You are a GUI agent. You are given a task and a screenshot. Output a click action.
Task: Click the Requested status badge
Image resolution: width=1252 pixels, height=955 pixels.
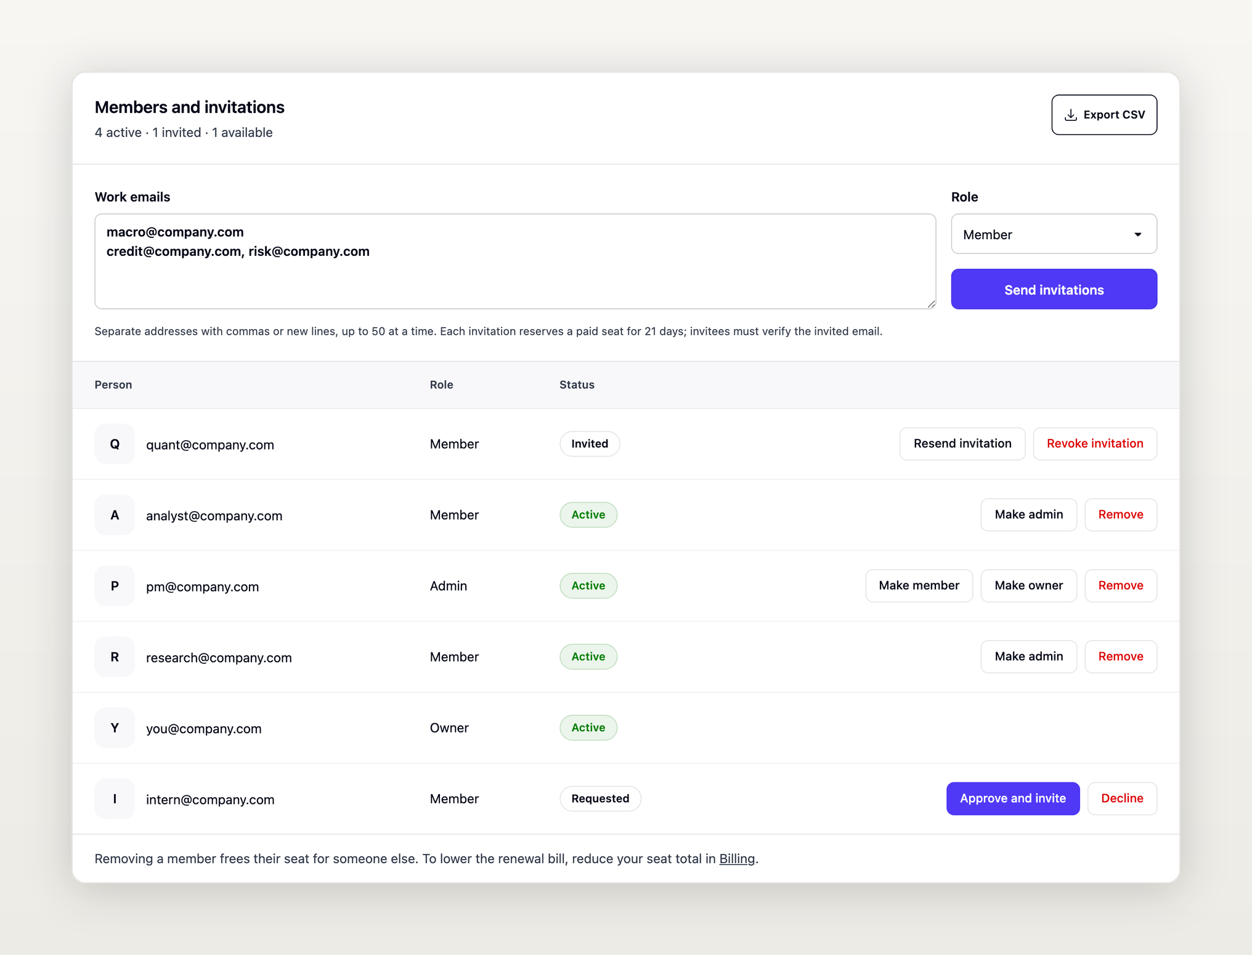(x=600, y=798)
